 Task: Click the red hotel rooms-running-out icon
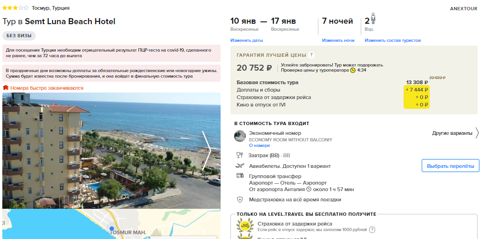(6, 88)
